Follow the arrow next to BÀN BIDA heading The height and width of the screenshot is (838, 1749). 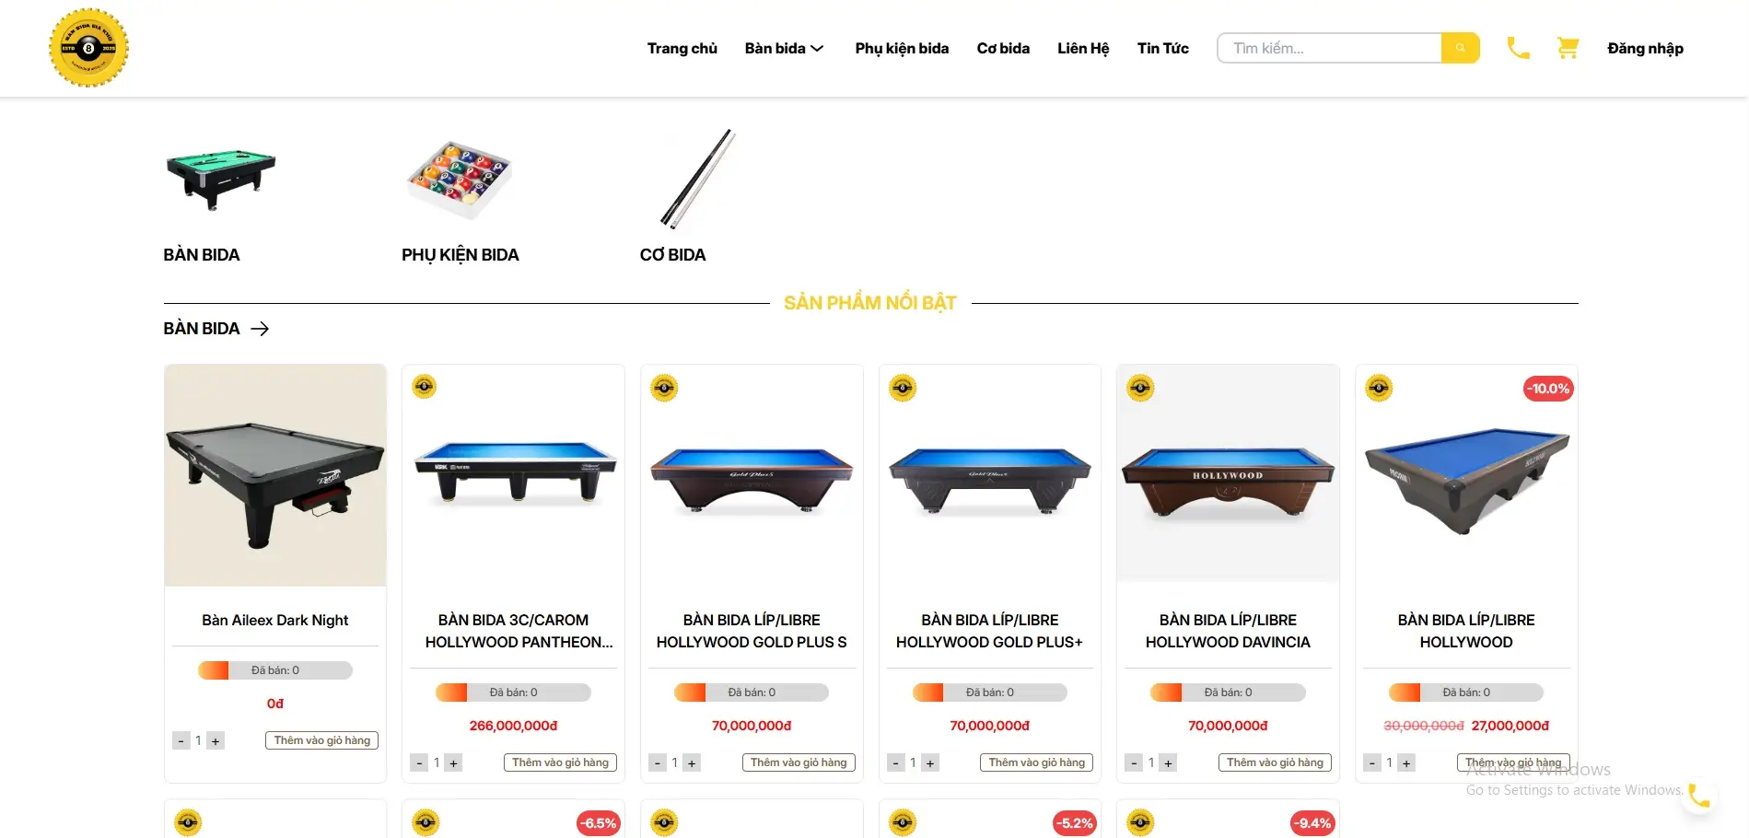(x=260, y=329)
